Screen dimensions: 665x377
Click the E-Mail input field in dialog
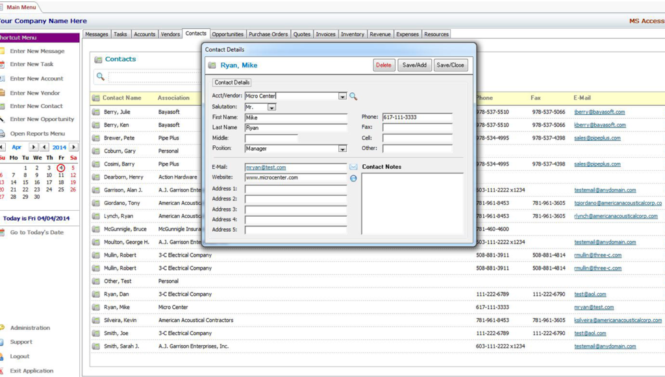pyautogui.click(x=296, y=167)
